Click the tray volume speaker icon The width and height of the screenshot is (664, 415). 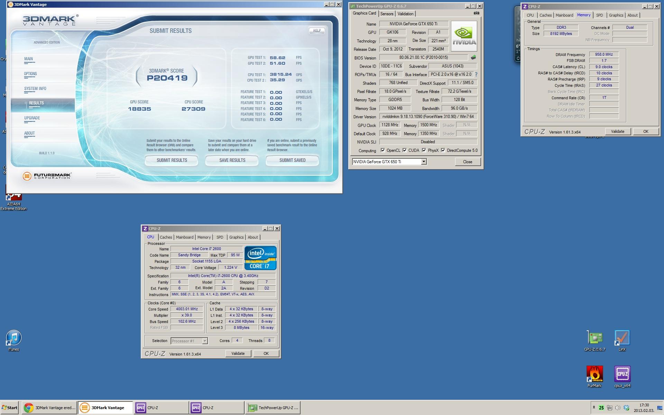point(618,408)
